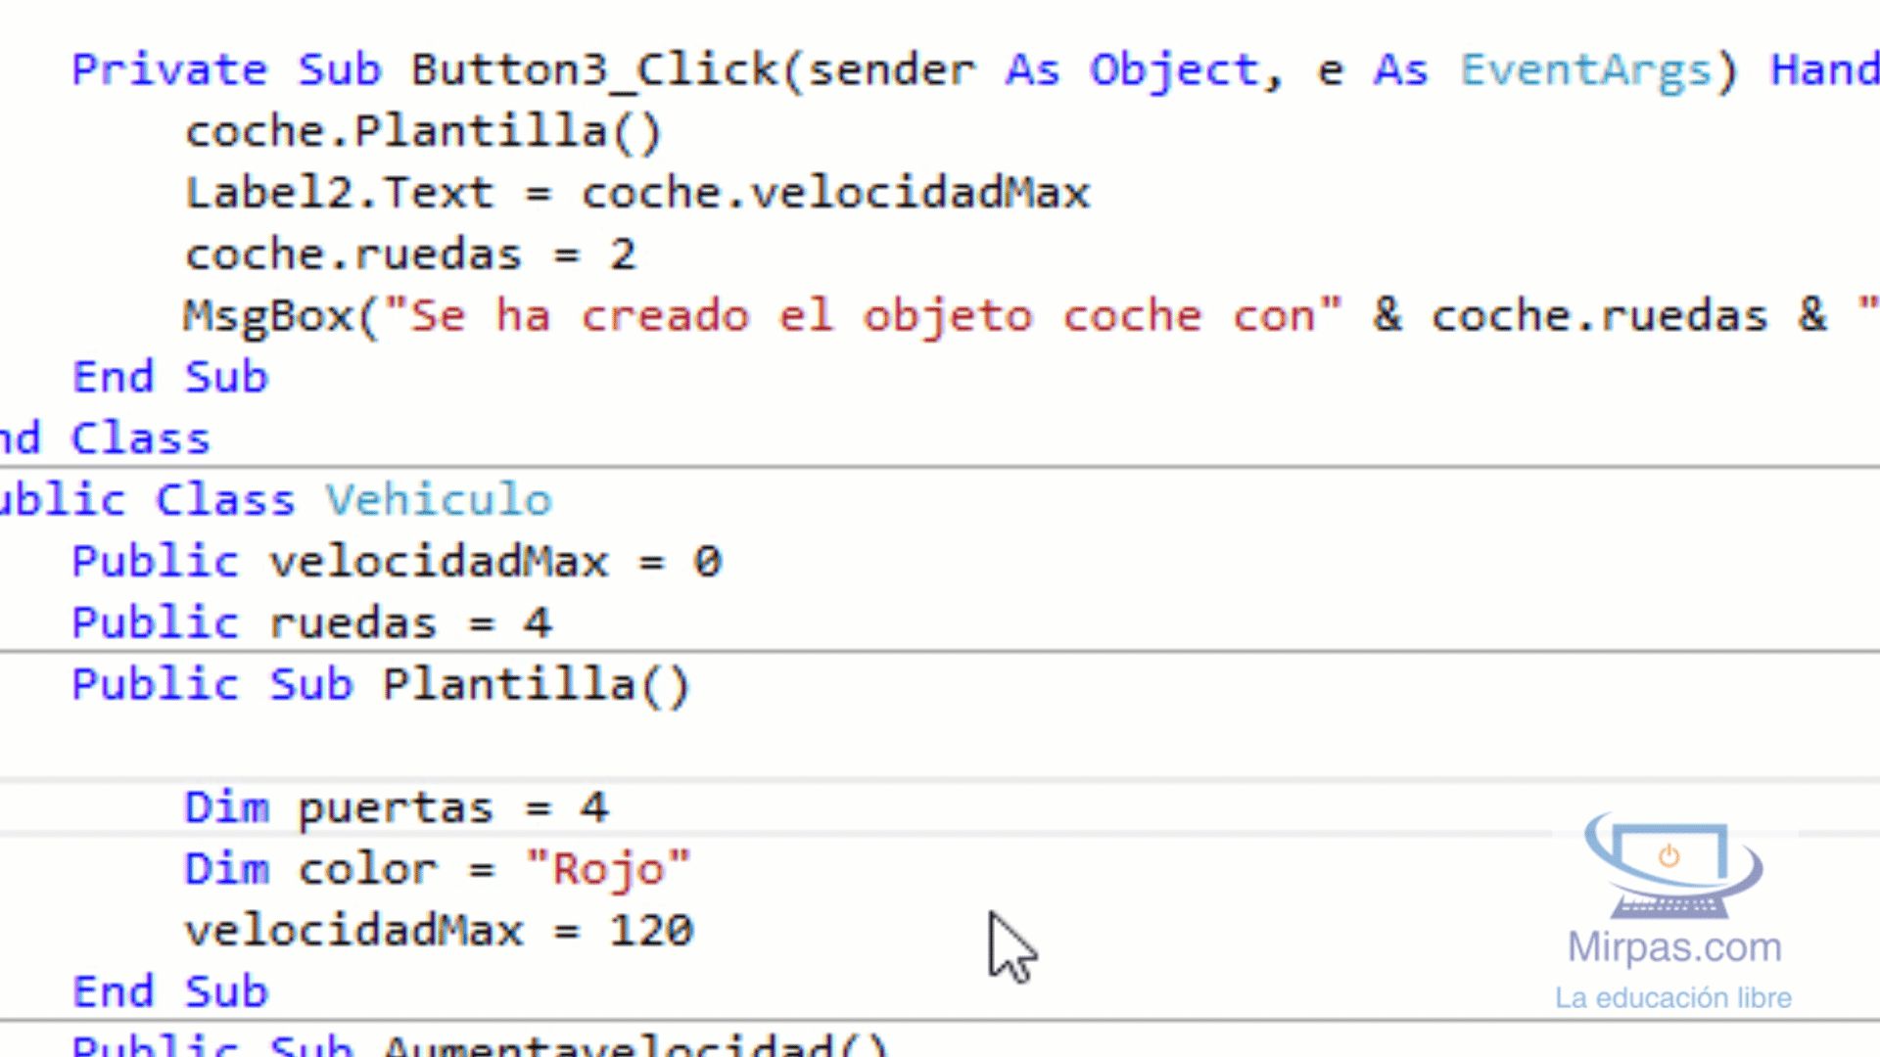Click the 'Object' type of sender parameter
Screen dimensions: 1880x1057
pos(1174,70)
